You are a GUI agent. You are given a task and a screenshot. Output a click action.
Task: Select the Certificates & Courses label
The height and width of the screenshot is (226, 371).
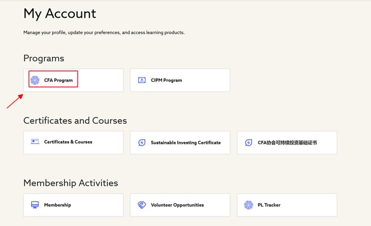(68, 142)
